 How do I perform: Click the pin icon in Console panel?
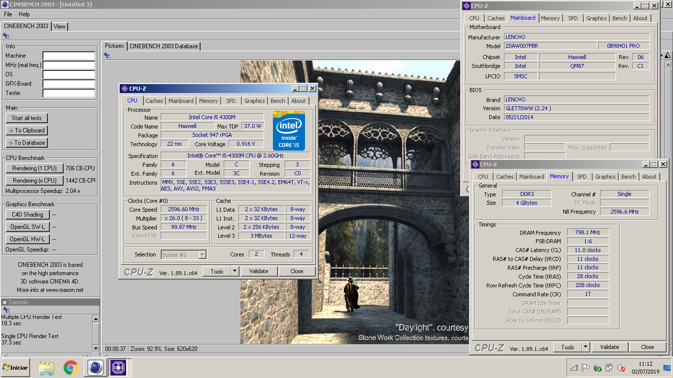point(6,310)
